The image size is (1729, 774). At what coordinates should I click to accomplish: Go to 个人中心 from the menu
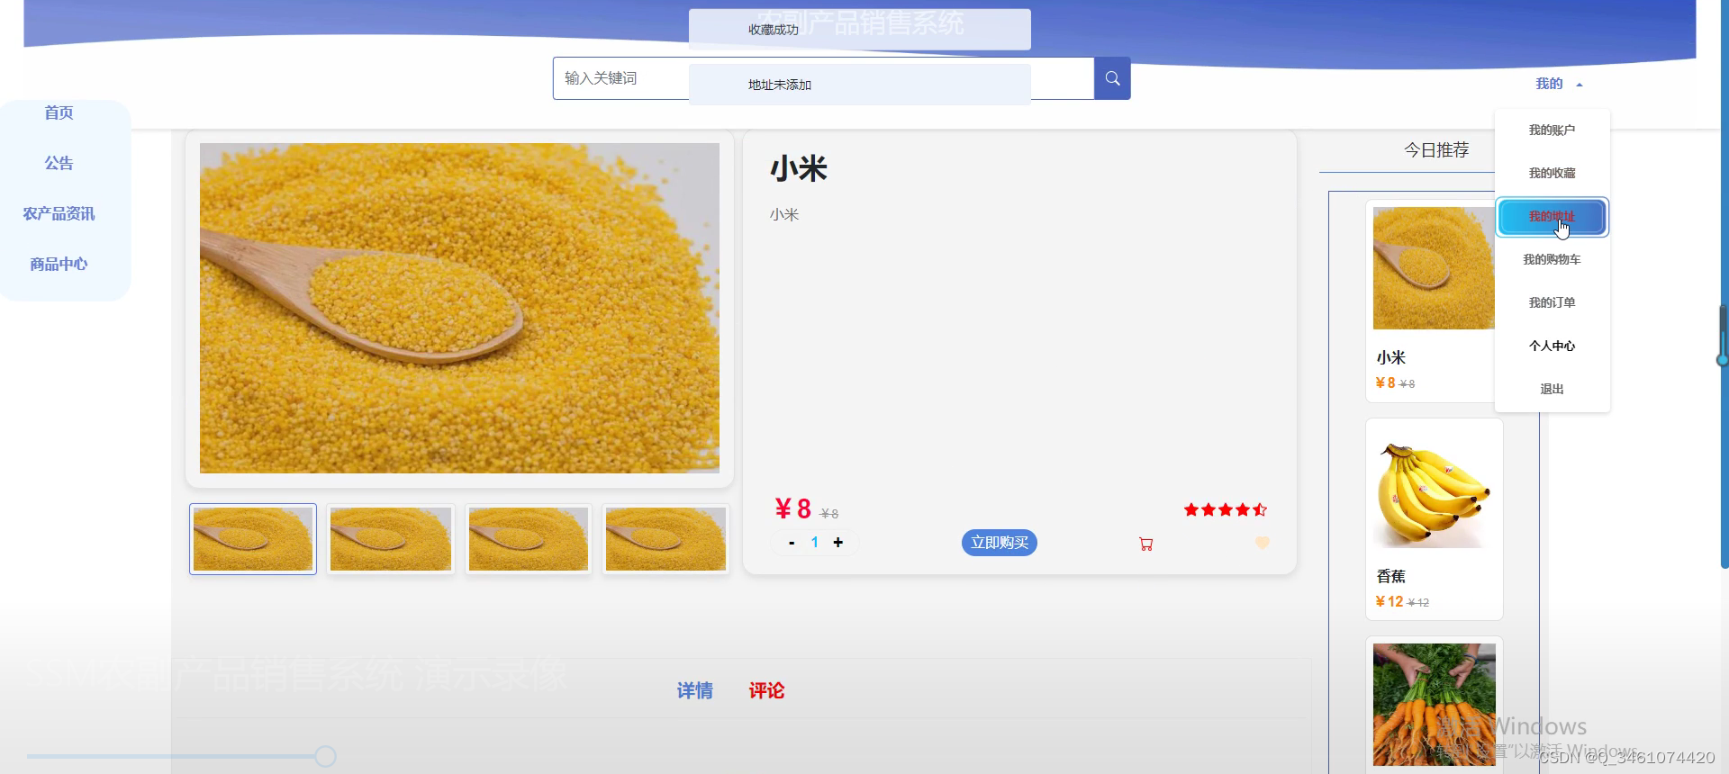(x=1552, y=346)
